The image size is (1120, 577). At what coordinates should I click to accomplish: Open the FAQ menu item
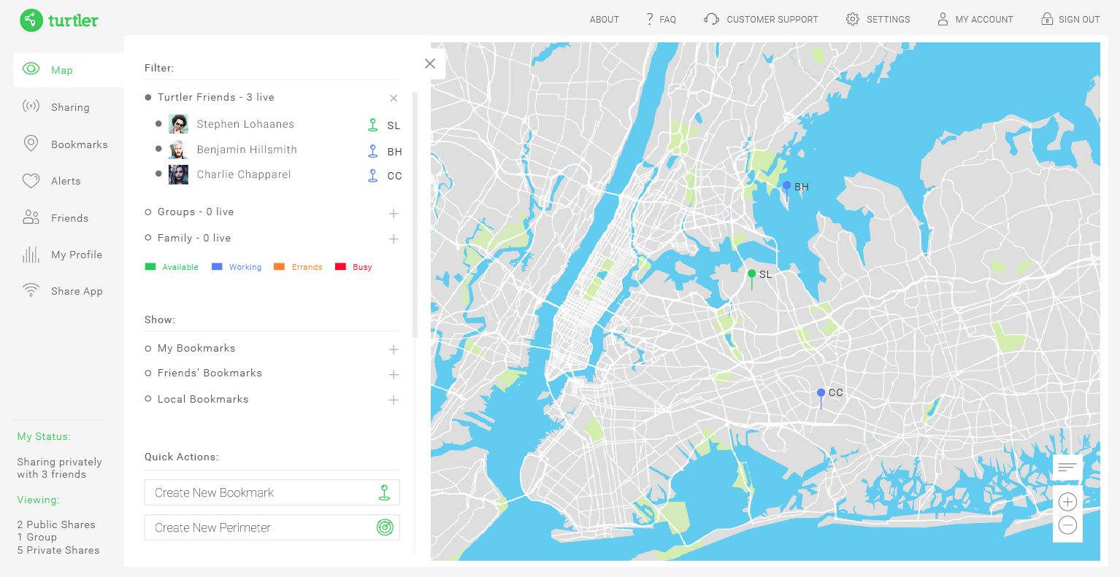pyautogui.click(x=668, y=20)
